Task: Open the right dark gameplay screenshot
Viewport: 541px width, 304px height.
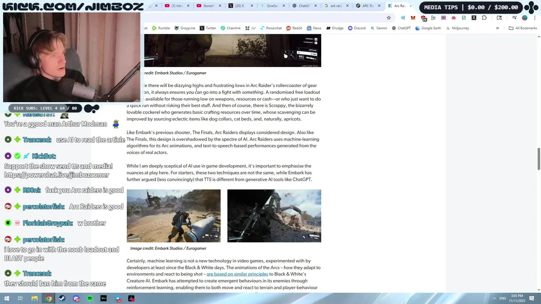Action: pos(274,216)
